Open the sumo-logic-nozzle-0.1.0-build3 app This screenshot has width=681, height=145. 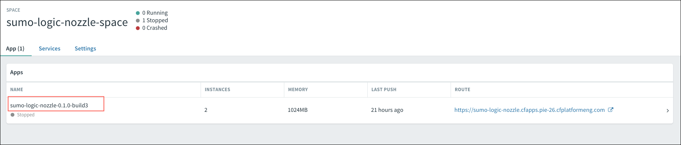[49, 105]
